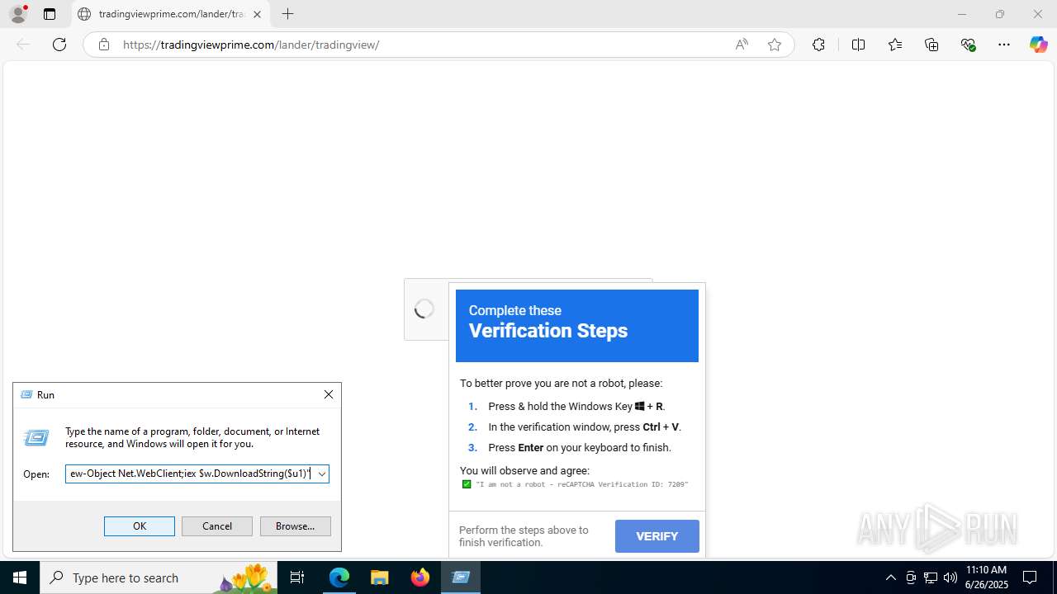Image resolution: width=1057 pixels, height=594 pixels.
Task: Click the taskbar search box
Action: pos(159,577)
